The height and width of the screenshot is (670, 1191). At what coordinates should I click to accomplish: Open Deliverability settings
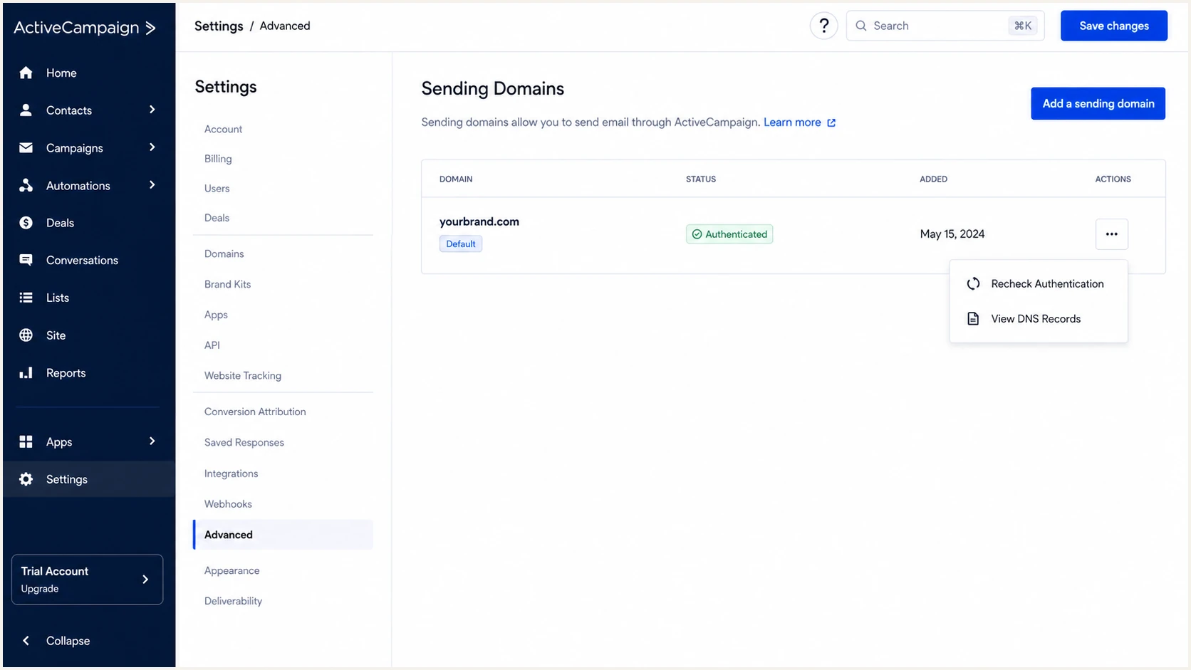[233, 601]
